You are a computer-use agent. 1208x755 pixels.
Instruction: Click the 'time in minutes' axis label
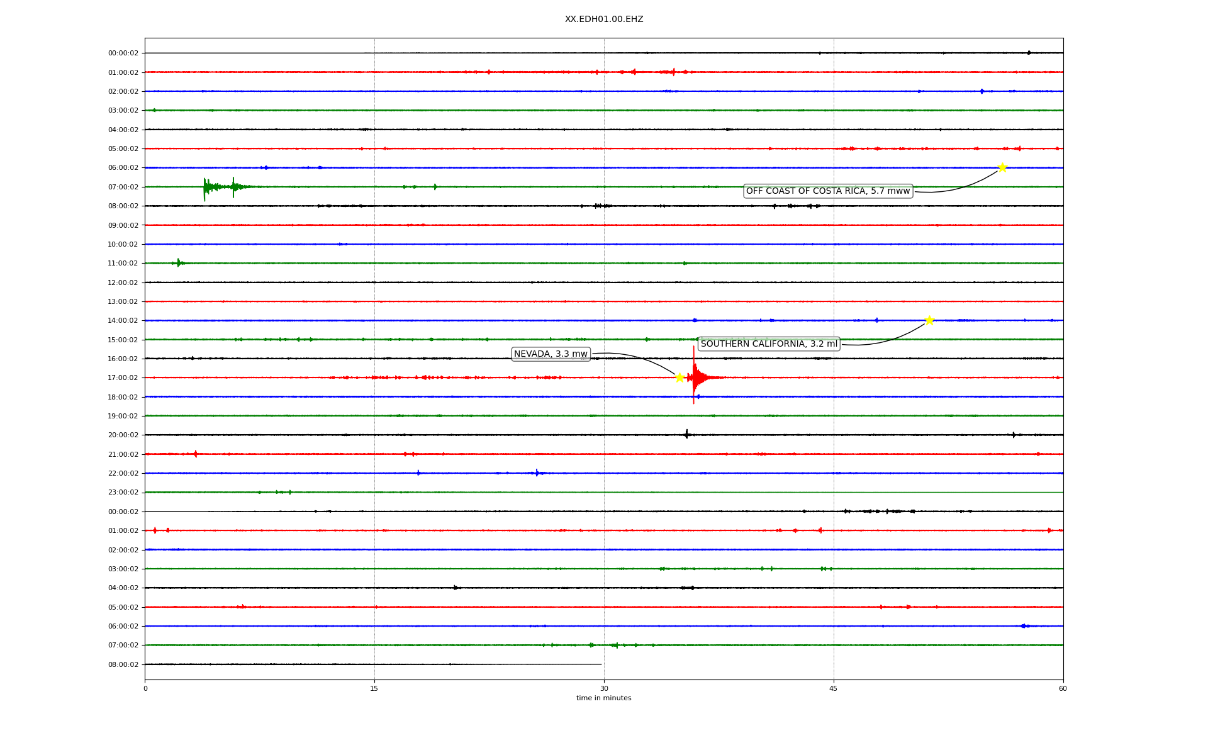tap(603, 698)
